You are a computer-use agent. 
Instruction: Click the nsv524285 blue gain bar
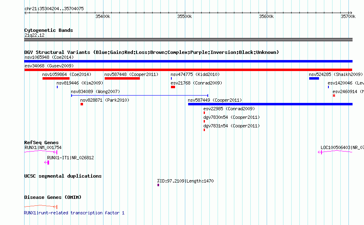pyautogui.click(x=314, y=78)
